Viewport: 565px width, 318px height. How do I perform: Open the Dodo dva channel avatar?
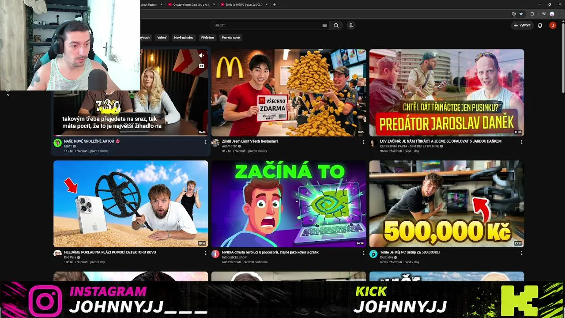tap(373, 254)
